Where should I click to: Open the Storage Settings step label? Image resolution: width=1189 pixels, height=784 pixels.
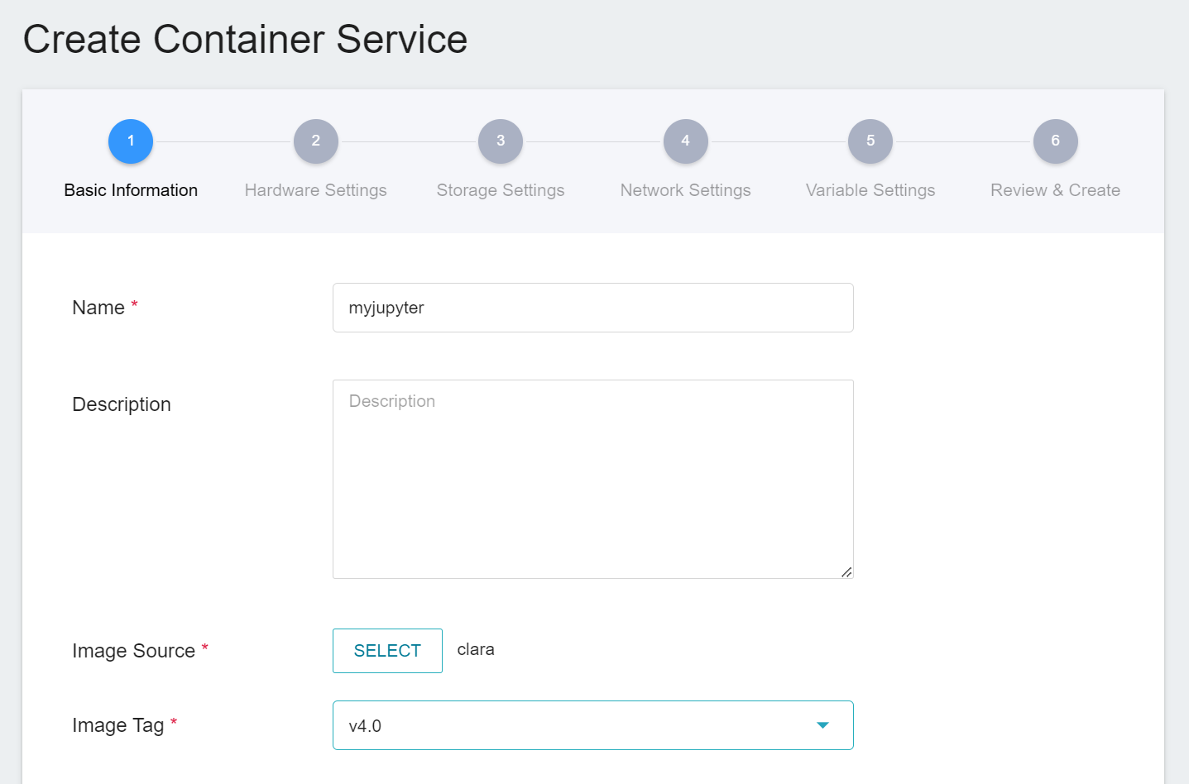point(501,190)
